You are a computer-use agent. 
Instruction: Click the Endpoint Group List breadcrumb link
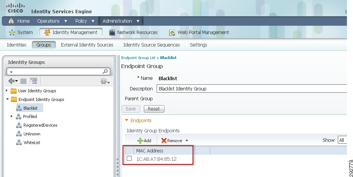tap(138, 58)
